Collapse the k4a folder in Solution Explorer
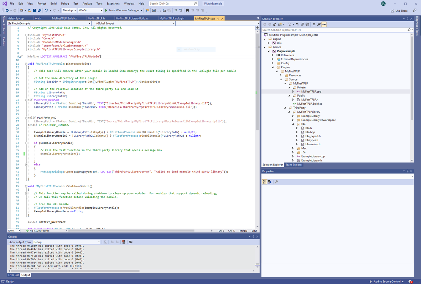421x284 pixels. pyautogui.click(x=293, y=124)
